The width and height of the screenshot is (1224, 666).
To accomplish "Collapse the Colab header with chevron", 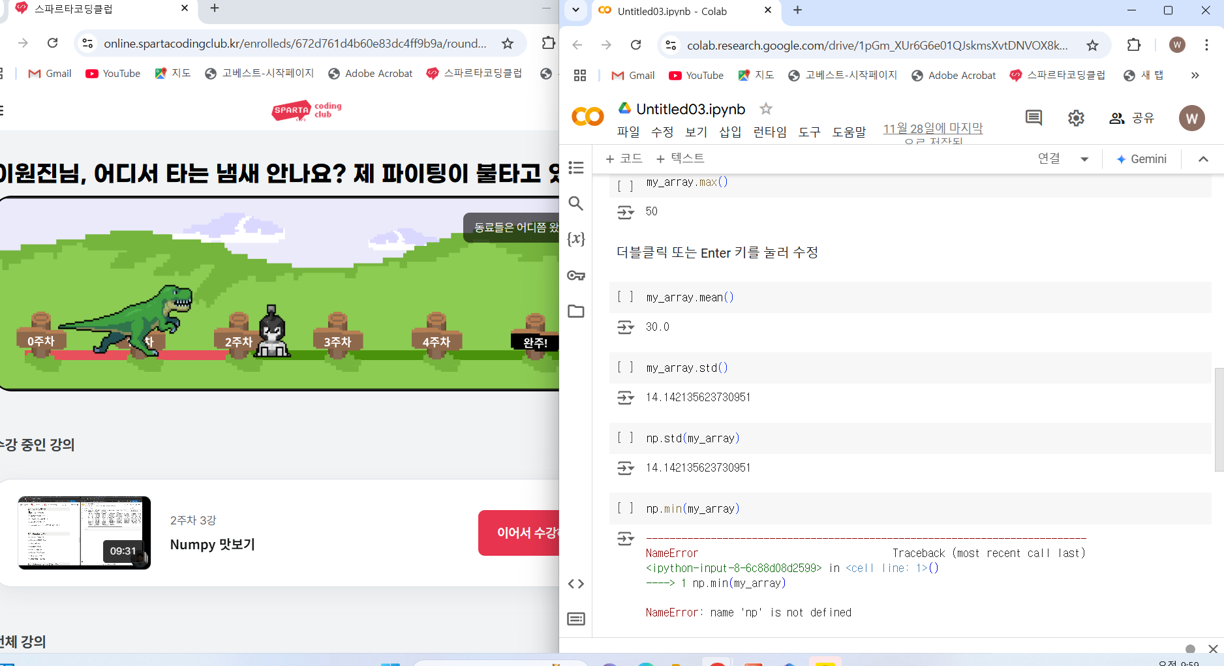I will click(1203, 159).
